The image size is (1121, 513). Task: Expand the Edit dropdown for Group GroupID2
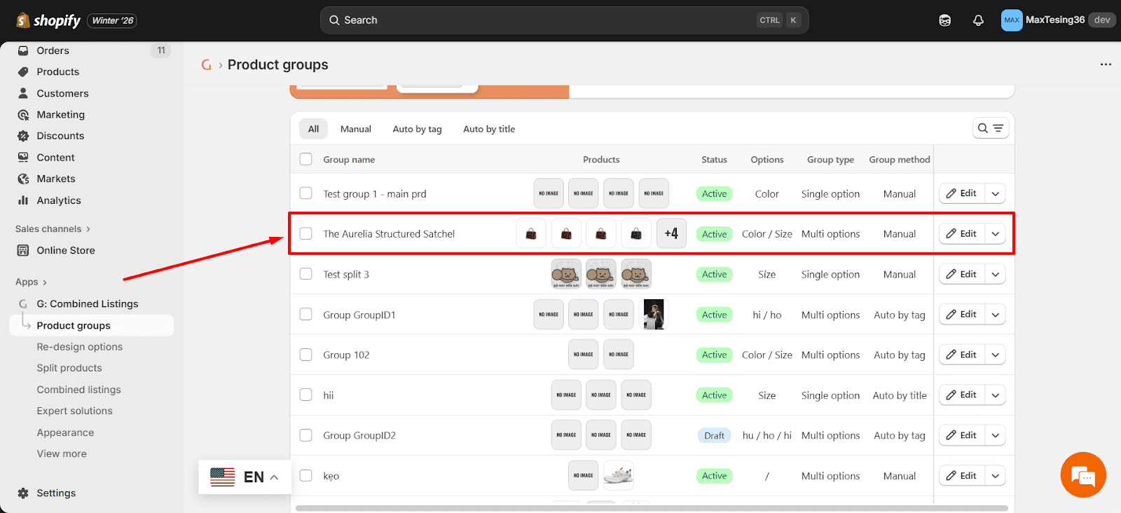pos(996,435)
